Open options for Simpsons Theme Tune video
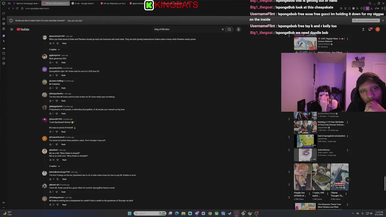386x217 pixels. [x=347, y=205]
